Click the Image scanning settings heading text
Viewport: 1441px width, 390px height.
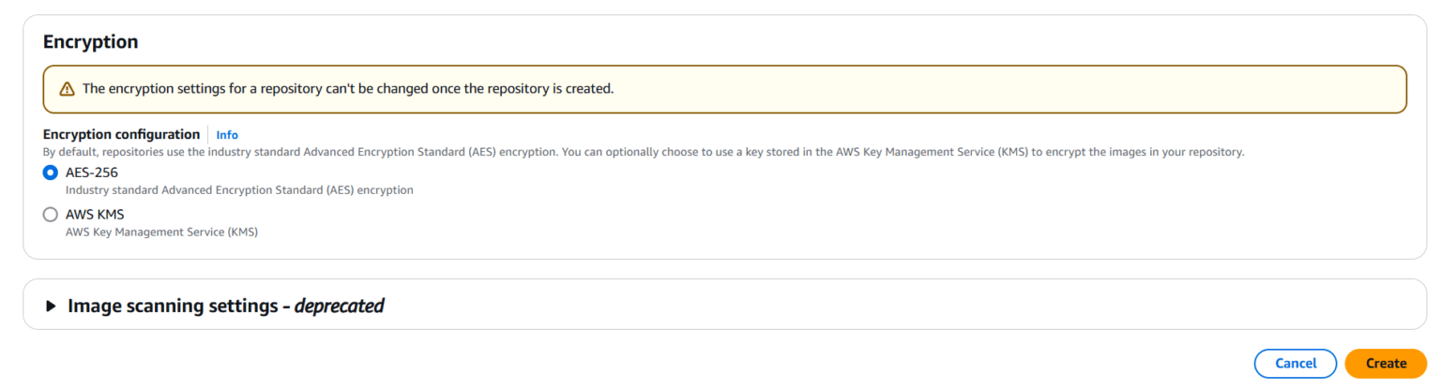[x=174, y=306]
